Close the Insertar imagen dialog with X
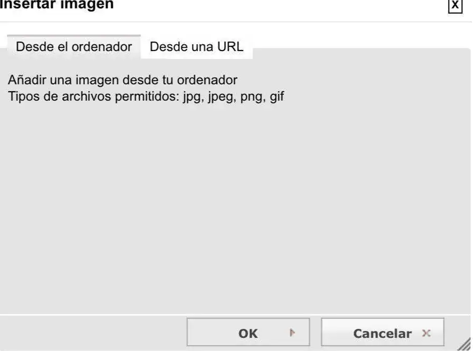The height and width of the screenshot is (351, 473). pyautogui.click(x=455, y=6)
